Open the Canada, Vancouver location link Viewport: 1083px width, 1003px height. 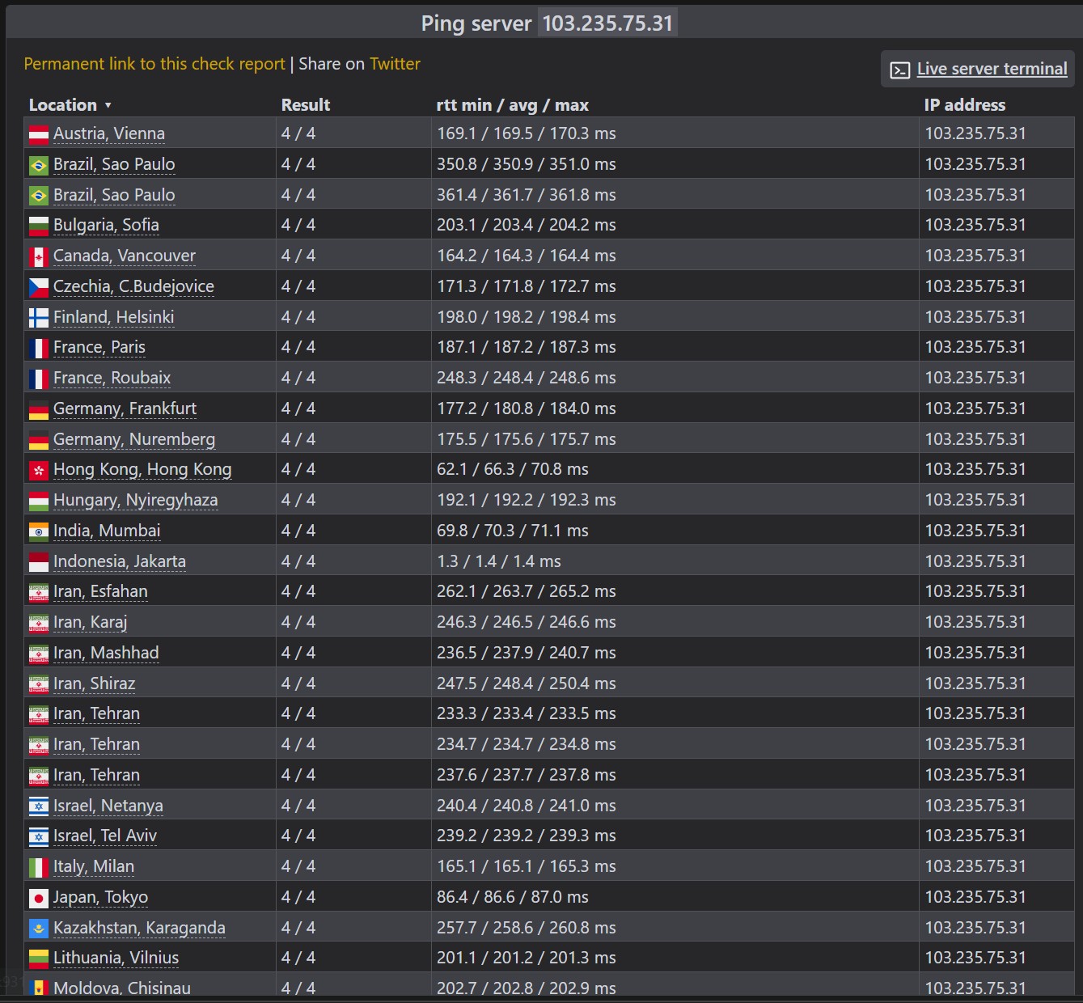[125, 256]
